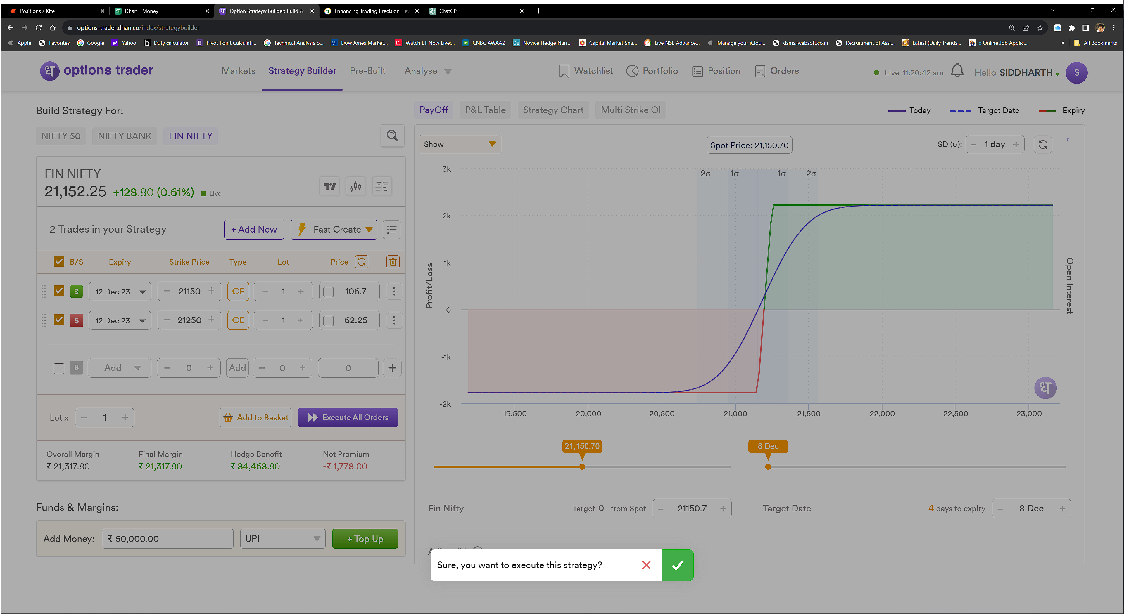Viewport: 1124px width, 614px height.
Task: Switch to Strategy Chart tab
Action: [x=553, y=110]
